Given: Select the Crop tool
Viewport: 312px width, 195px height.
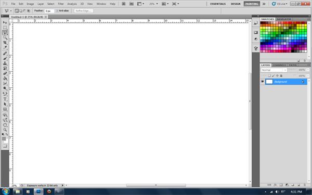Looking at the screenshot, I should [5, 43].
